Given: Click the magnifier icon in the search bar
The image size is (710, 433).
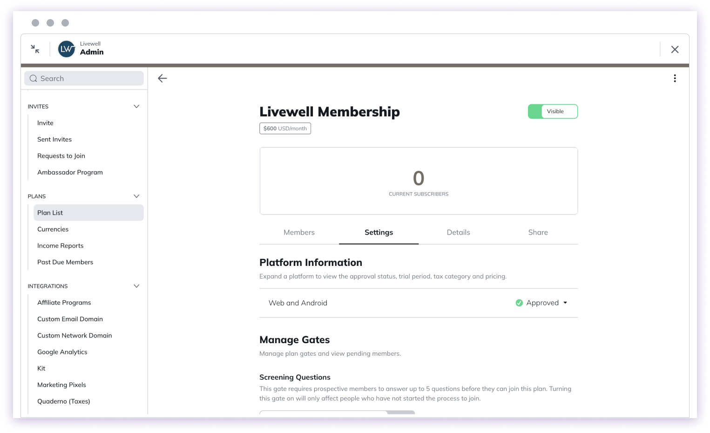Looking at the screenshot, I should 33,78.
